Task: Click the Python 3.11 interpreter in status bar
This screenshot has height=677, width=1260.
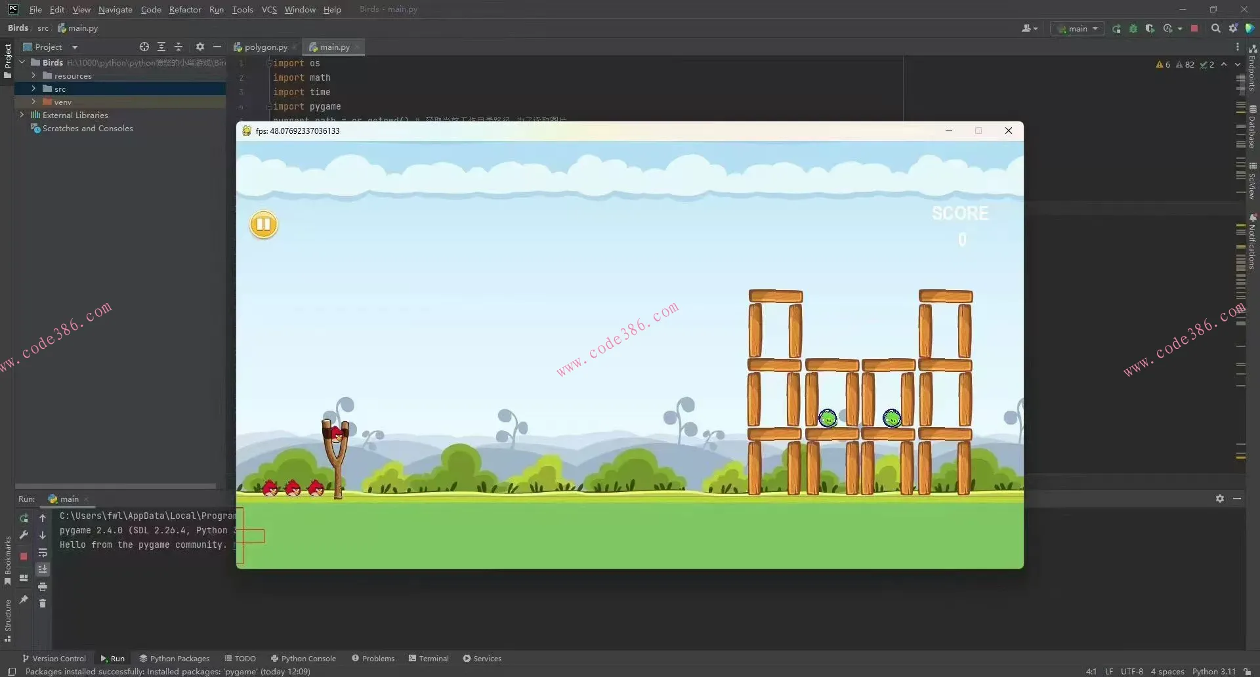Action: pyautogui.click(x=1213, y=671)
